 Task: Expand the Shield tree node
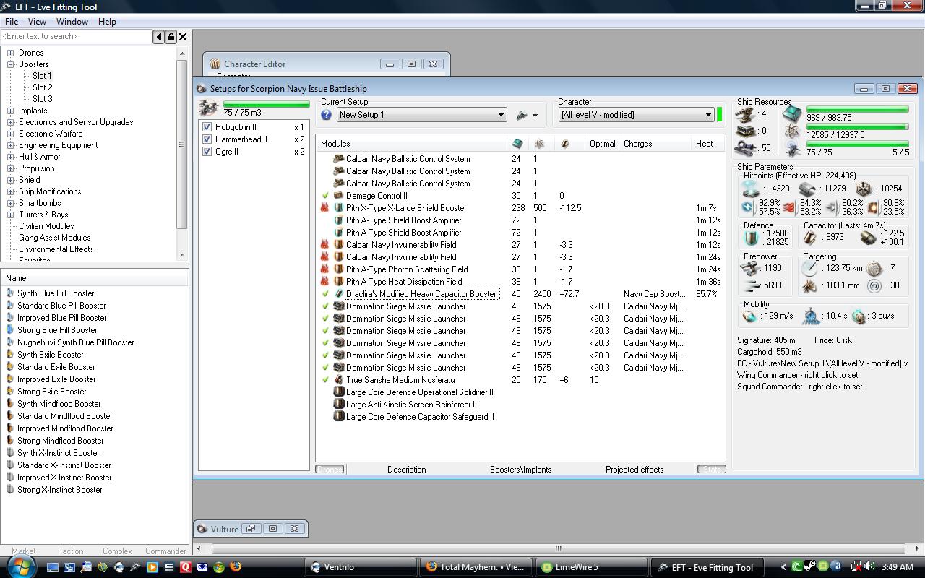11,180
